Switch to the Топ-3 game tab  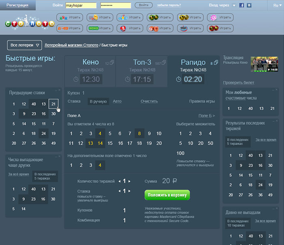point(142,62)
